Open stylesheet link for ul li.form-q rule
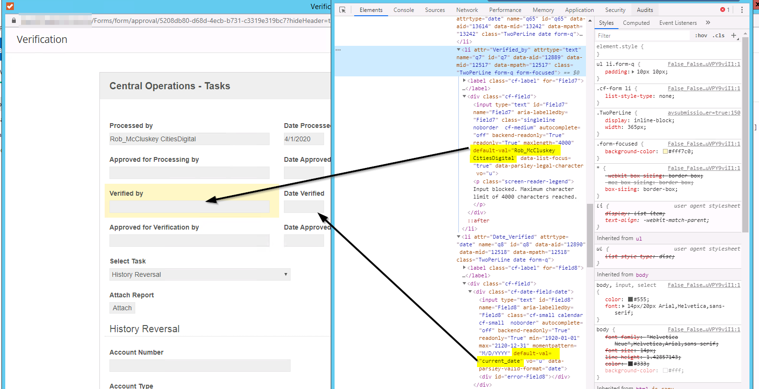 (x=704, y=64)
